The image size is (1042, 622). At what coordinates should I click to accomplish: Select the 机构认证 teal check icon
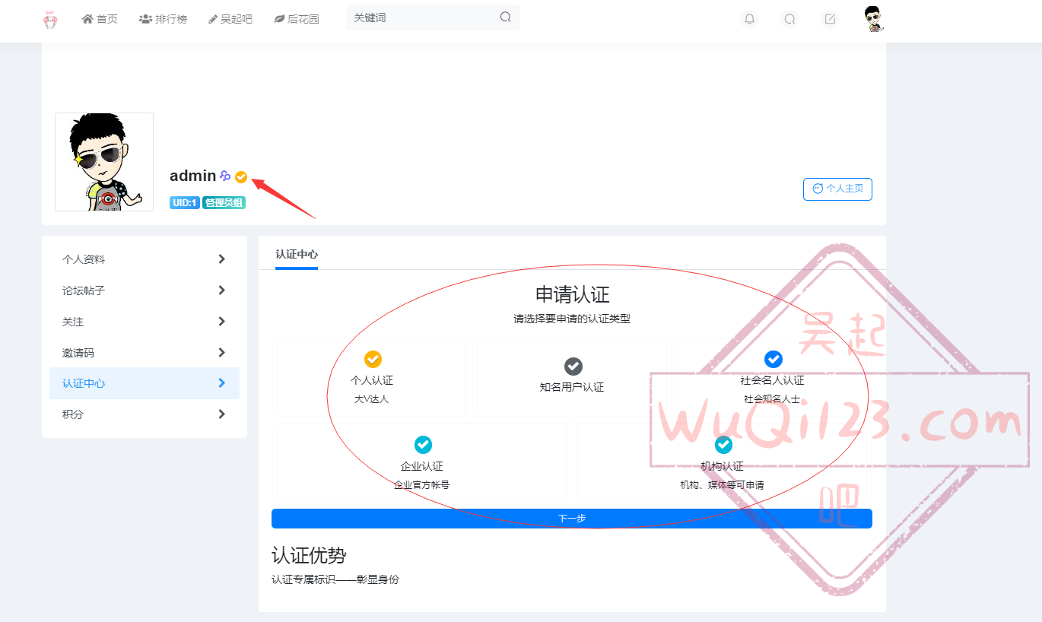click(x=723, y=445)
